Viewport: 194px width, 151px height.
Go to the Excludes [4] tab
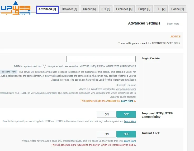click(124, 9)
